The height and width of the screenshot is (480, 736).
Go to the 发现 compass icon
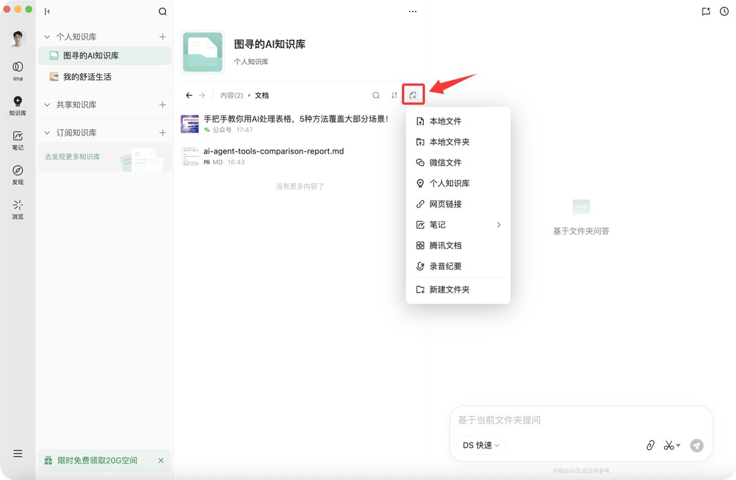click(18, 174)
